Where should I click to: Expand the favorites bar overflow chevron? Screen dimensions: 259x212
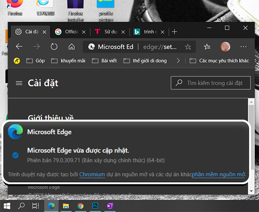tap(178, 61)
